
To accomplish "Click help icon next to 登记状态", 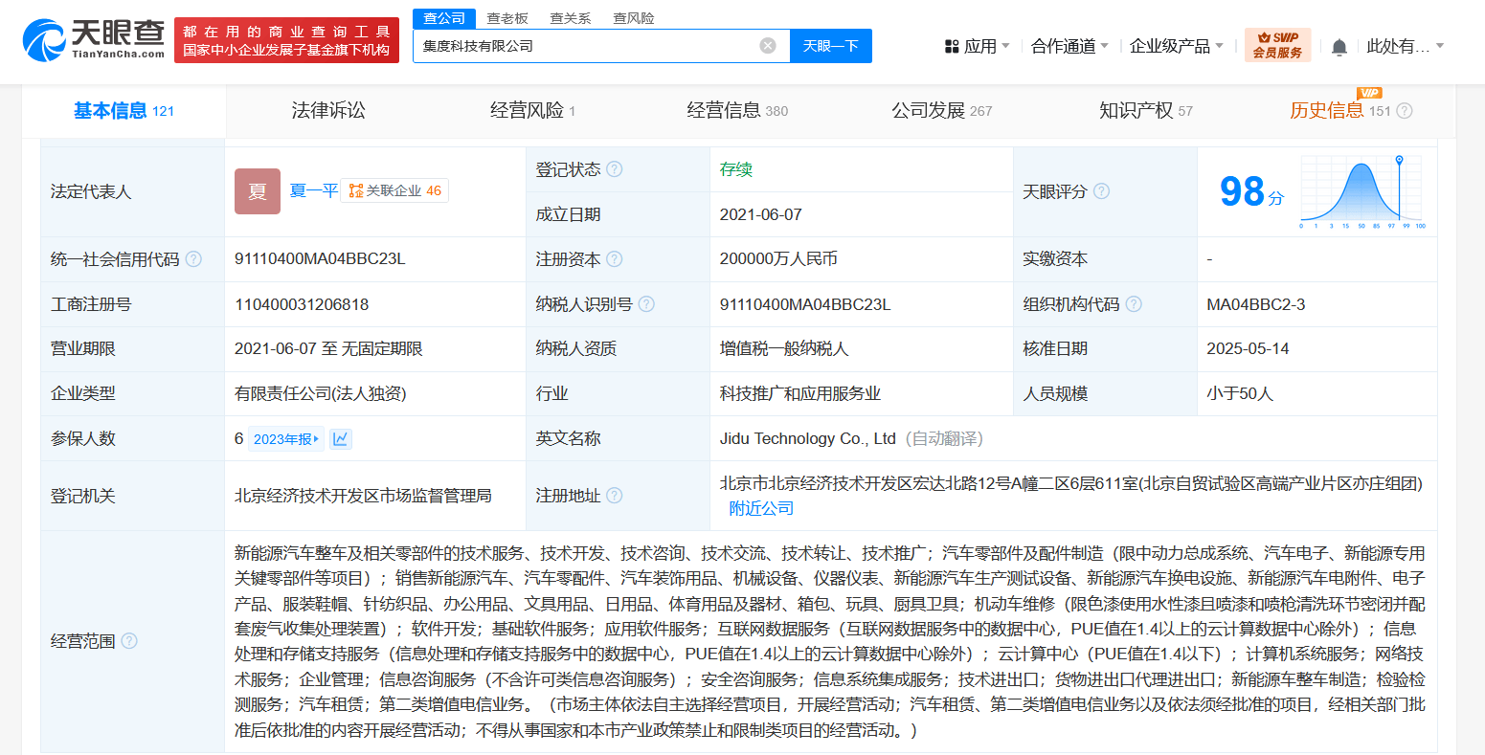I will point(615,169).
